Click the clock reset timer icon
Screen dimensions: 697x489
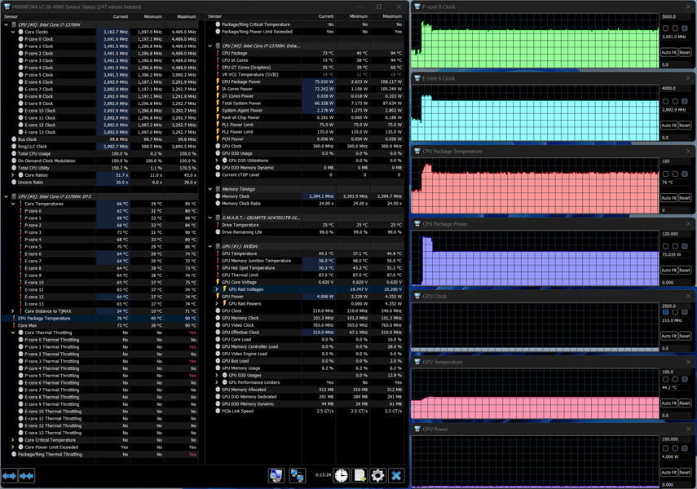tap(342, 476)
